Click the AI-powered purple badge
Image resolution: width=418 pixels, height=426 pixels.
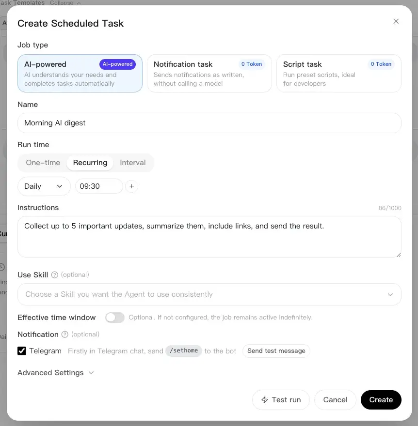[x=117, y=64]
